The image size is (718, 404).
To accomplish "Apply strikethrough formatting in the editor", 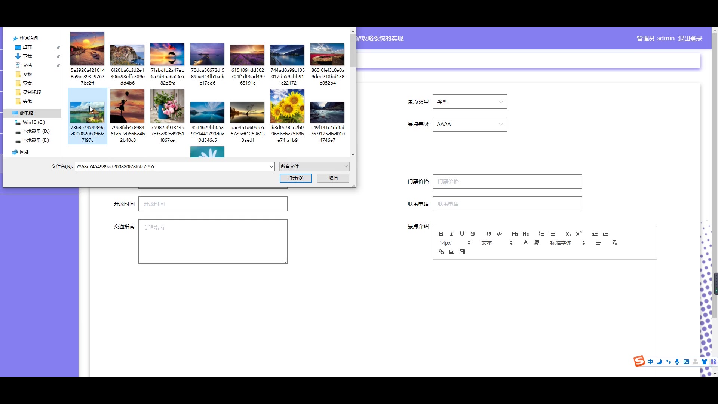I will [x=472, y=234].
